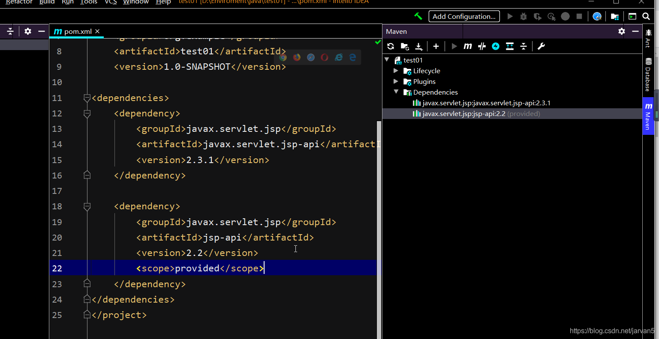Open the Database side tool window
Viewport: 659px width, 339px height.
pyautogui.click(x=648, y=74)
